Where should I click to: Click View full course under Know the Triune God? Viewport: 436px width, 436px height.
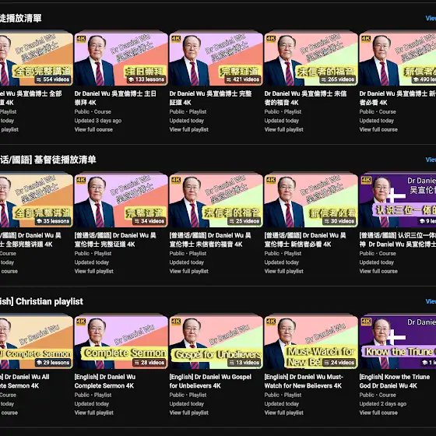pyautogui.click(x=378, y=413)
